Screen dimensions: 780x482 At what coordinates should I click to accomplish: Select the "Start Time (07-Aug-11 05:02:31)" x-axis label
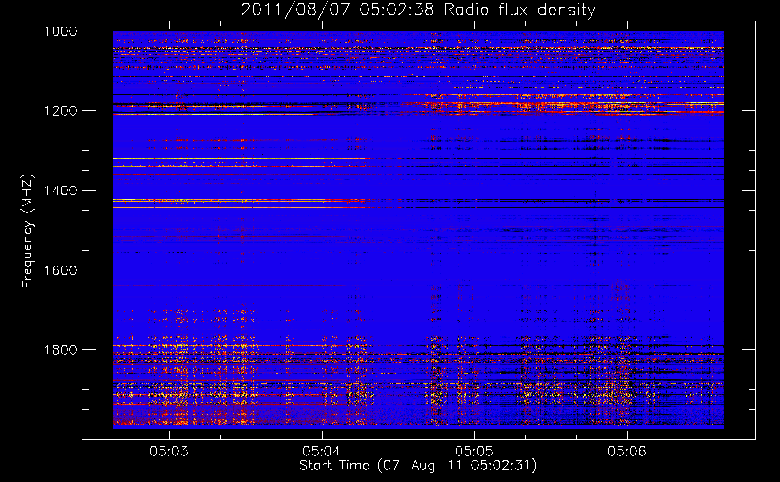click(x=418, y=466)
